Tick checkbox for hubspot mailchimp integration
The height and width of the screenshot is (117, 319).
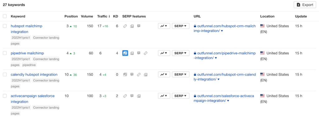(x=5, y=26)
